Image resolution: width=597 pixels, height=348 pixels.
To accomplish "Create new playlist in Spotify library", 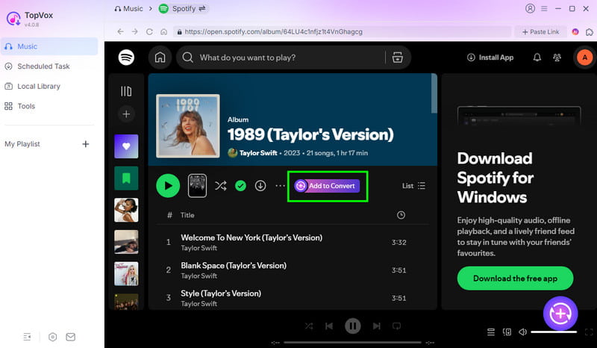I will [126, 114].
